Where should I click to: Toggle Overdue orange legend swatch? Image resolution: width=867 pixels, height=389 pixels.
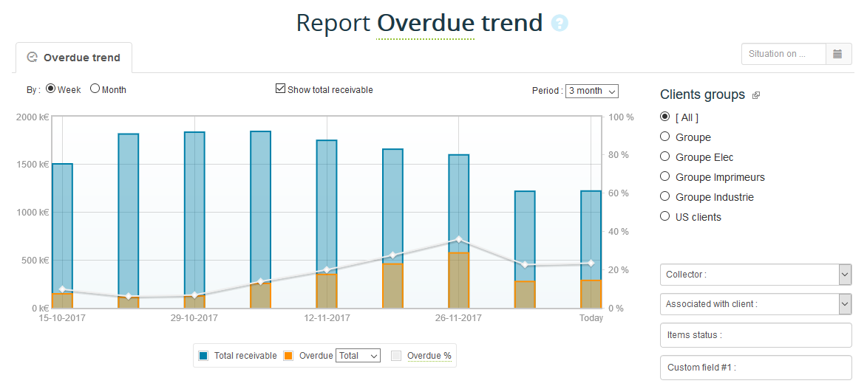click(x=288, y=356)
